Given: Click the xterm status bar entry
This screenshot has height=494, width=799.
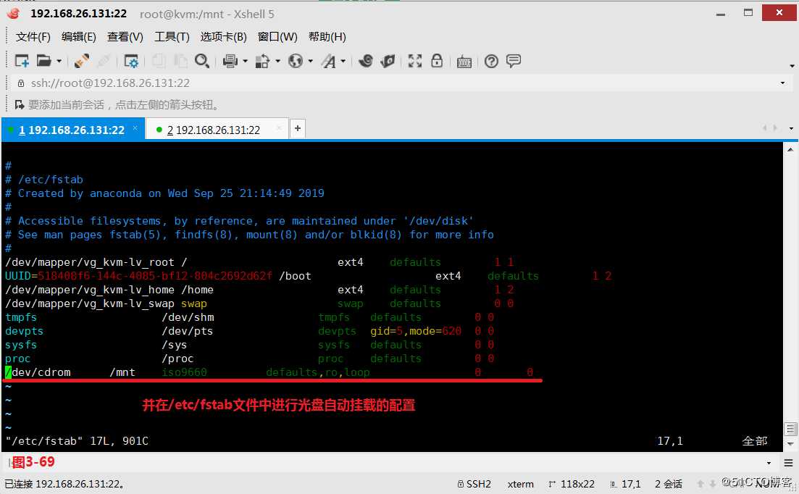Looking at the screenshot, I should point(521,484).
